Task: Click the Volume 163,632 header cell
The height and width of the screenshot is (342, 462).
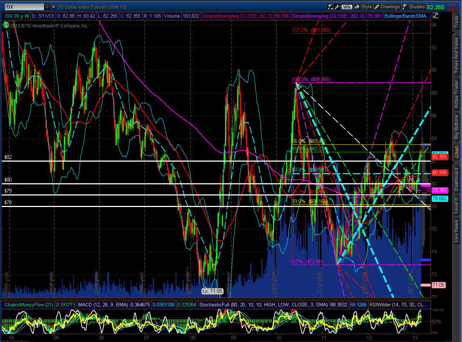Action: [182, 16]
